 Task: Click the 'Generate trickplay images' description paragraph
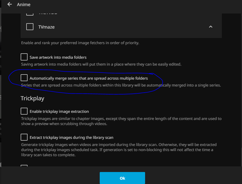(119, 150)
